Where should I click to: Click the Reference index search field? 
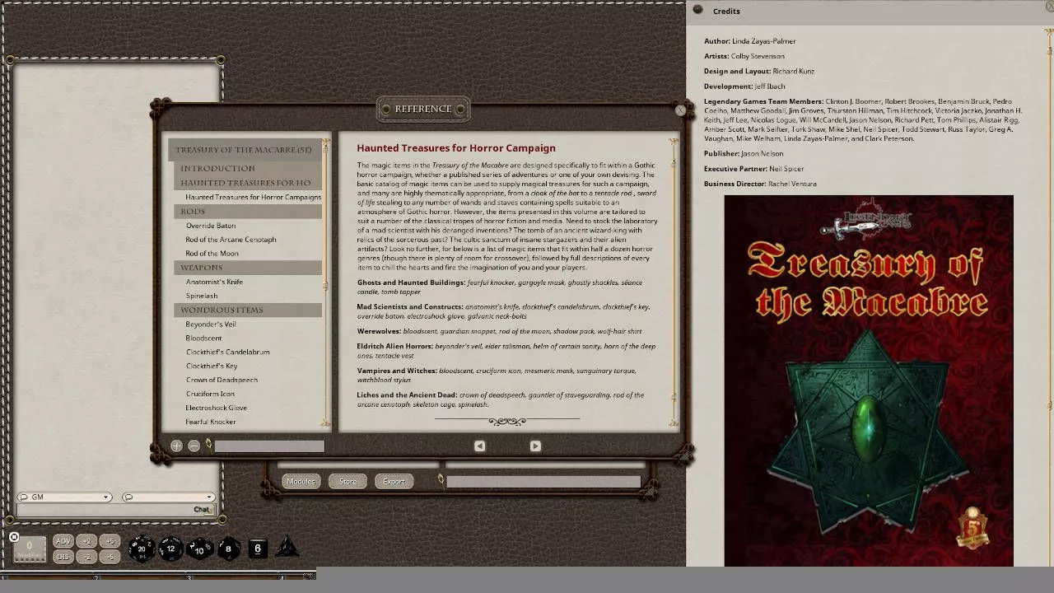269,446
